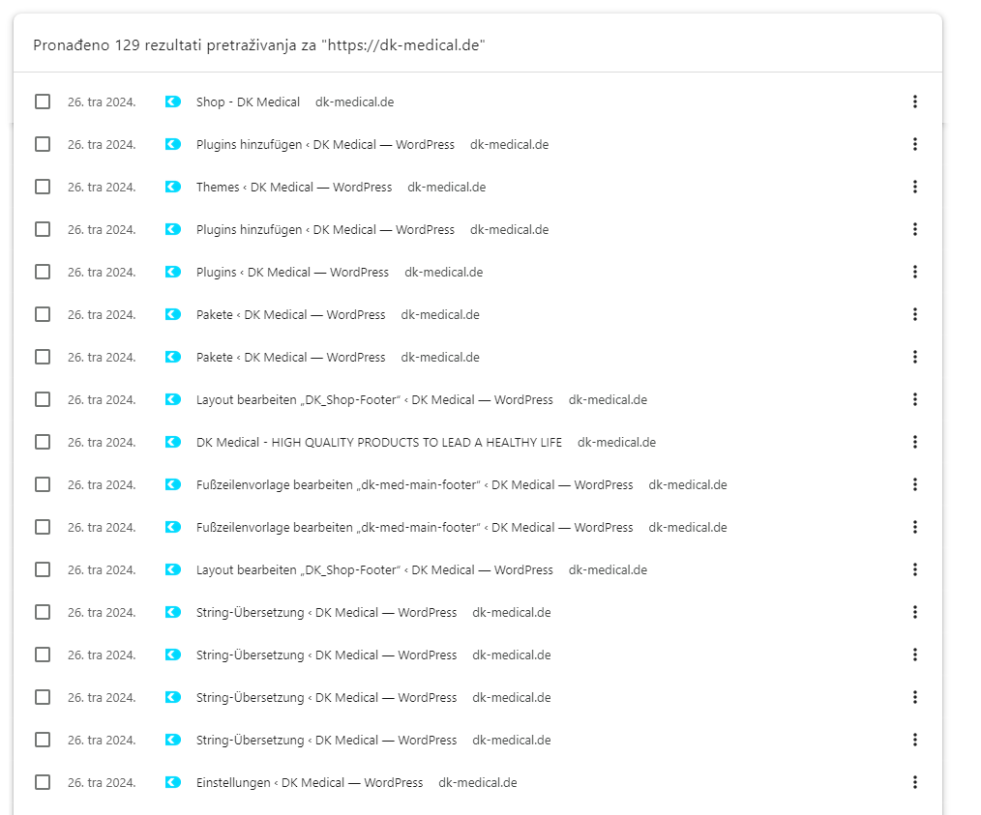Open three-dot menu for HIGH QUALITY PRODUCTS entry

coord(914,443)
